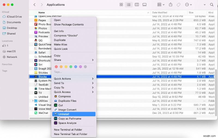Open Shared in the sidebar

point(9,33)
